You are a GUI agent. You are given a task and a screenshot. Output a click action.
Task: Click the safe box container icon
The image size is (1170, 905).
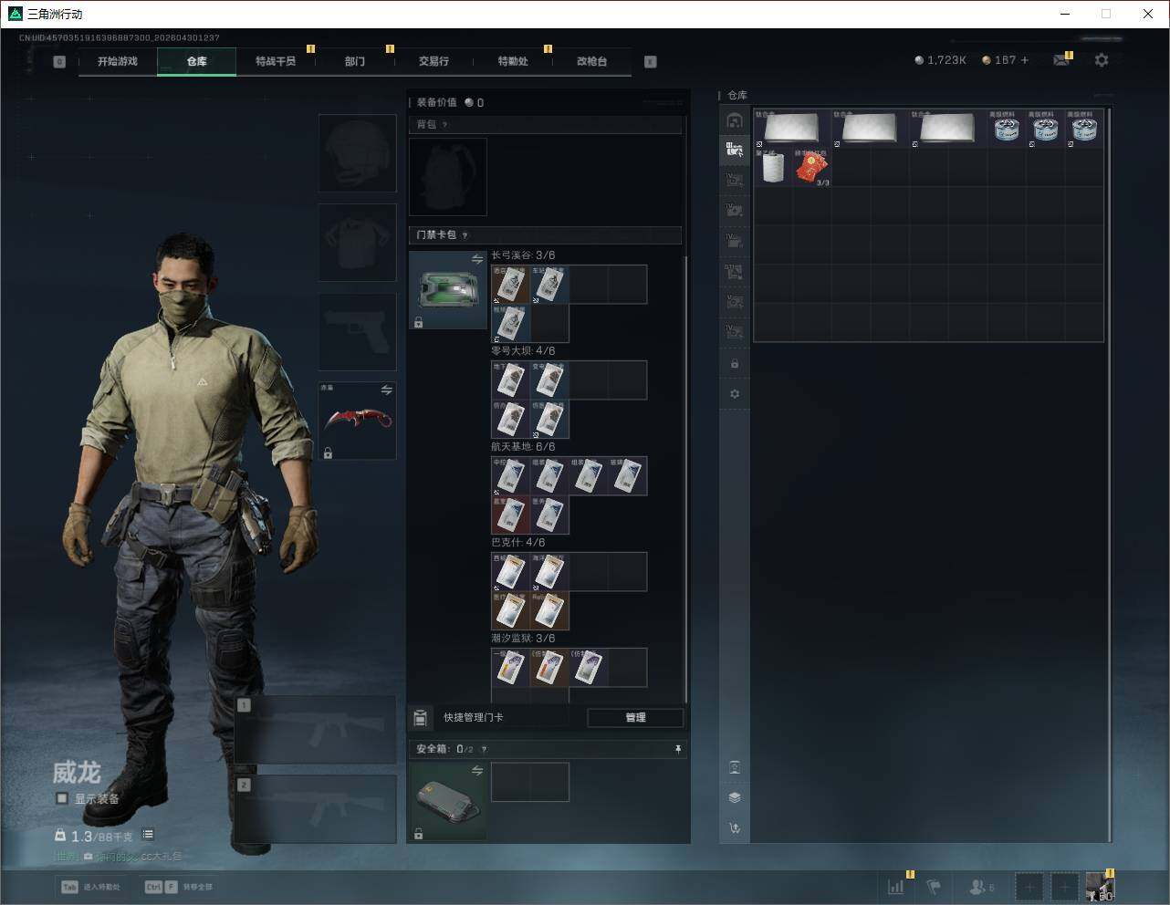[447, 801]
